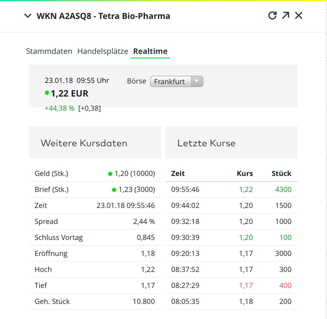The width and height of the screenshot is (327, 319).
Task: Select the 09:55:46 trade row
Action: tap(231, 189)
